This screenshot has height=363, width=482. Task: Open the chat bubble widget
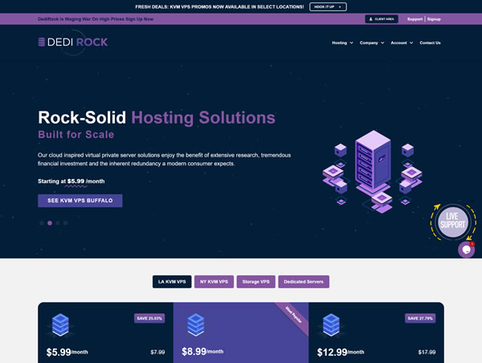(x=466, y=250)
